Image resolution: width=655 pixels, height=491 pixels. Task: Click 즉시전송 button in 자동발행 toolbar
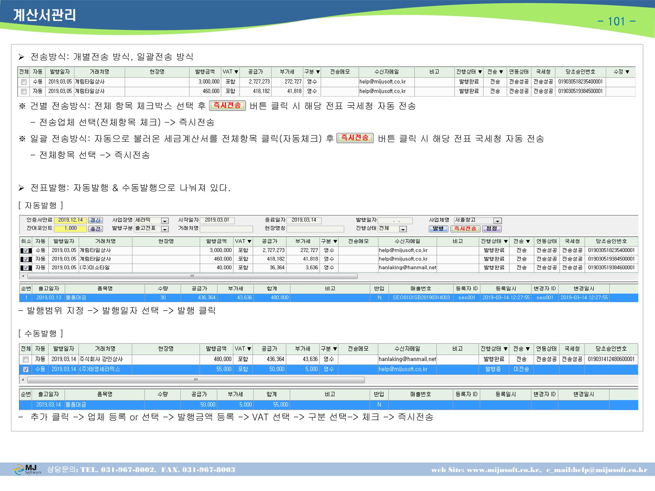coord(465,228)
